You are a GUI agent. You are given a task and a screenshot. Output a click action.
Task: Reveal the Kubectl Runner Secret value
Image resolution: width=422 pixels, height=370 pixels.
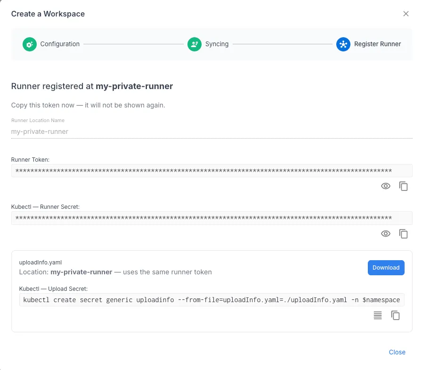click(386, 233)
